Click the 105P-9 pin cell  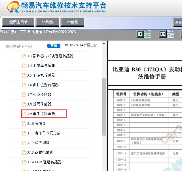click(x=121, y=141)
